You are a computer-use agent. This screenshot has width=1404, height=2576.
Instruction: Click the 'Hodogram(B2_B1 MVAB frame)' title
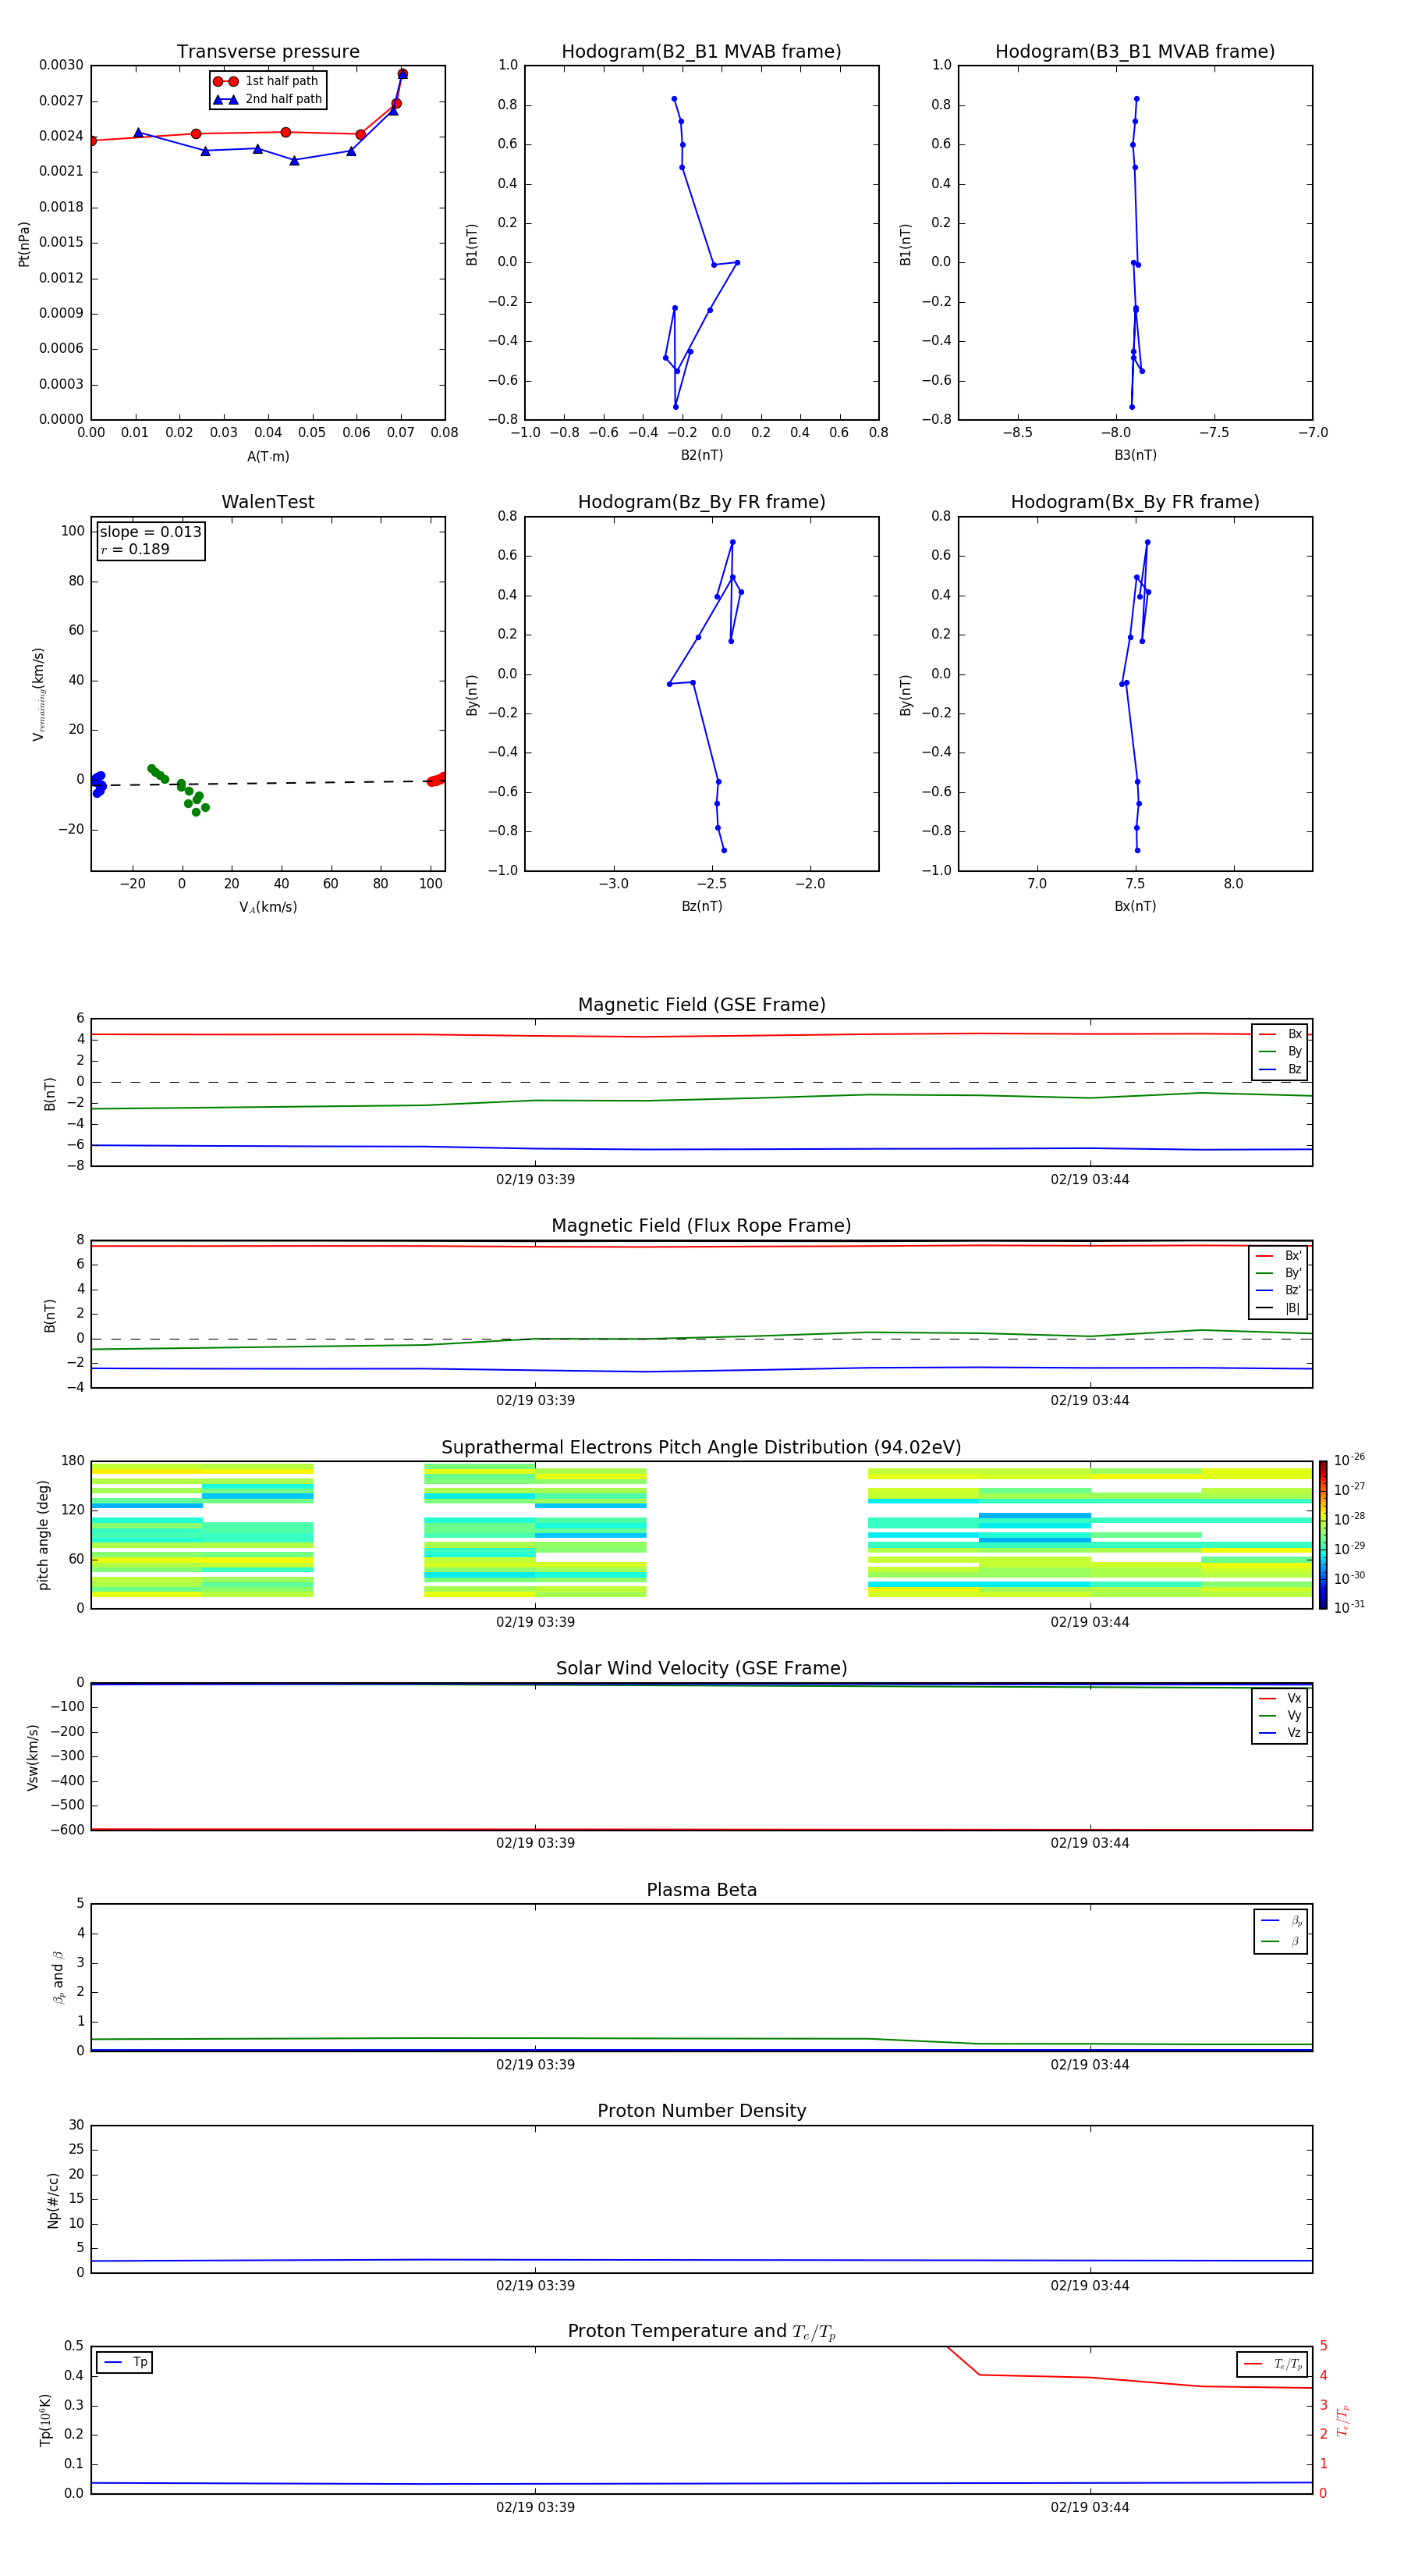(x=701, y=52)
